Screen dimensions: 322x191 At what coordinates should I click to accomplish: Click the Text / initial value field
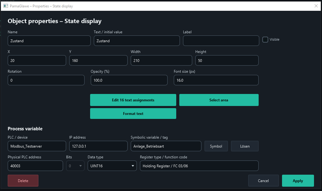[x=137, y=41]
